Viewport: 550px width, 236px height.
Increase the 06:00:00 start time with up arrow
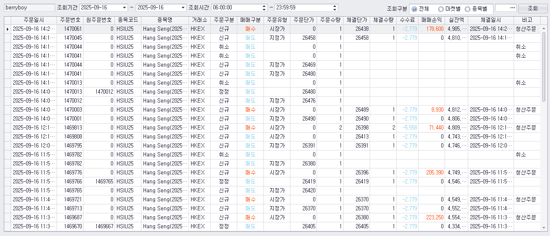(x=263, y=6)
